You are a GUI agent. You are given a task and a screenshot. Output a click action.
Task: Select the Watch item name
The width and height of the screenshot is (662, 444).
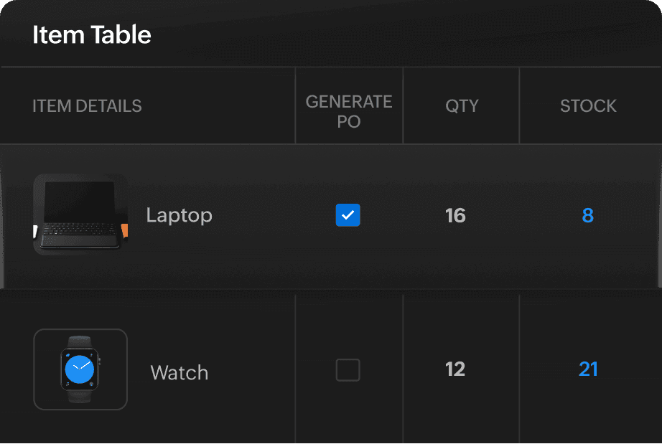(179, 373)
